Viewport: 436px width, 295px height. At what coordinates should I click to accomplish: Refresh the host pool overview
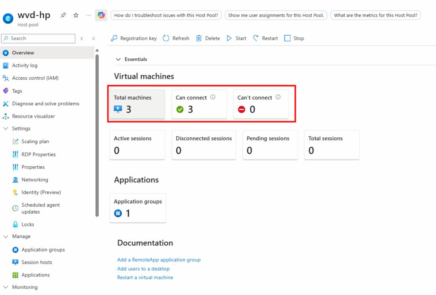(x=176, y=38)
